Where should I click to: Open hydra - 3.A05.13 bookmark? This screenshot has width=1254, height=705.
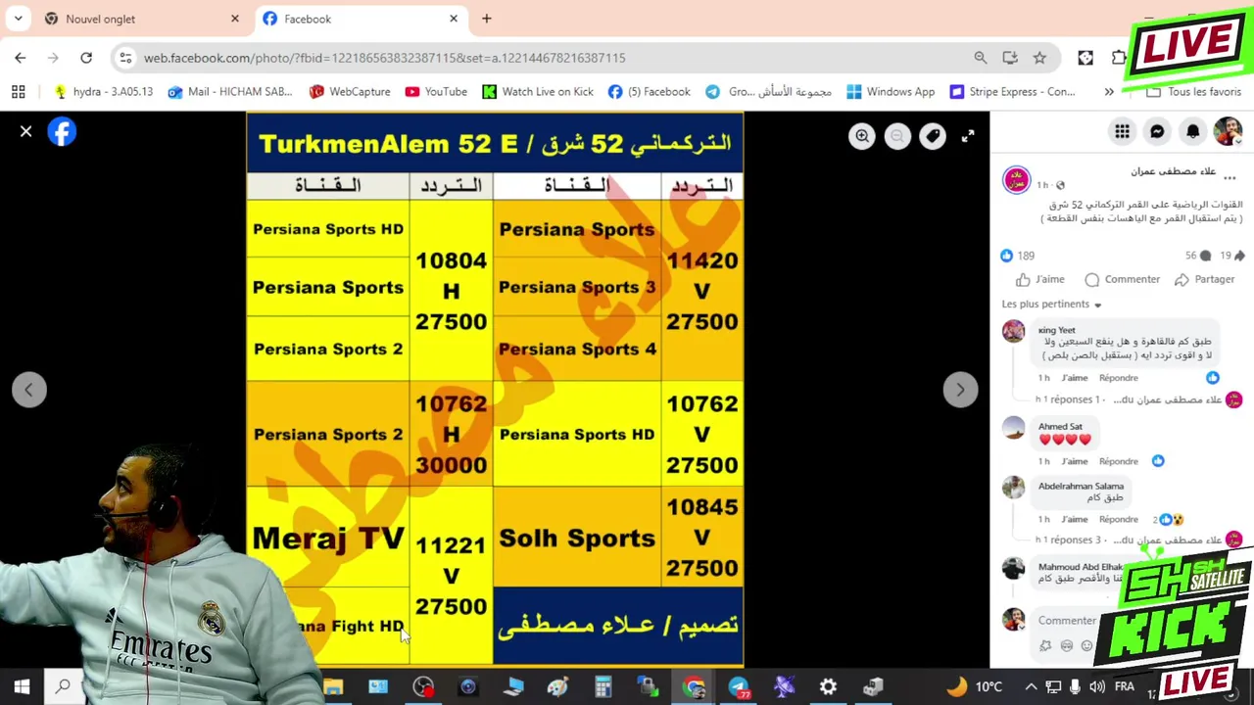click(104, 92)
